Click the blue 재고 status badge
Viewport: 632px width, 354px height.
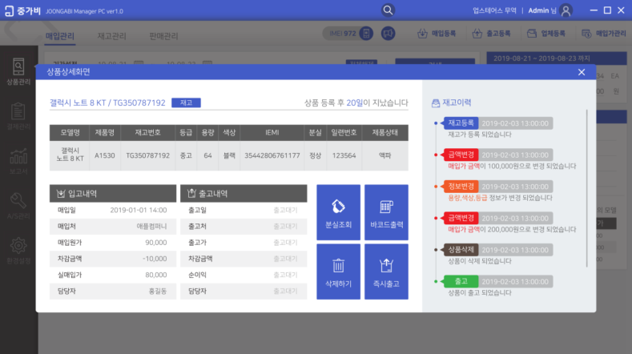pyautogui.click(x=186, y=103)
